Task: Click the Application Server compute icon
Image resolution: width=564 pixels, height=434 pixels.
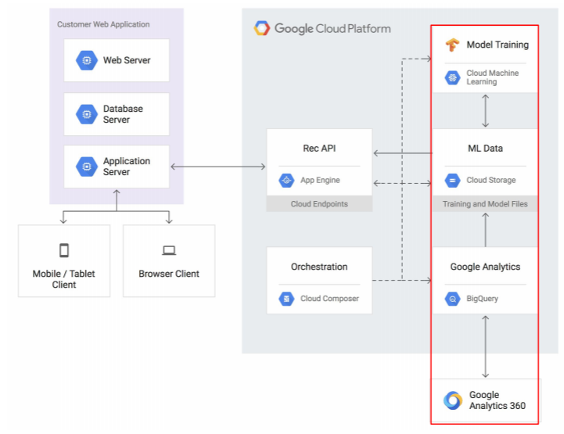Action: [x=87, y=167]
